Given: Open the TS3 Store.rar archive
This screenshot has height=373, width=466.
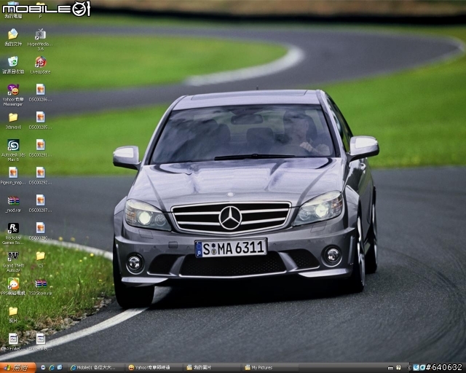Looking at the screenshot, I should coord(41,287).
